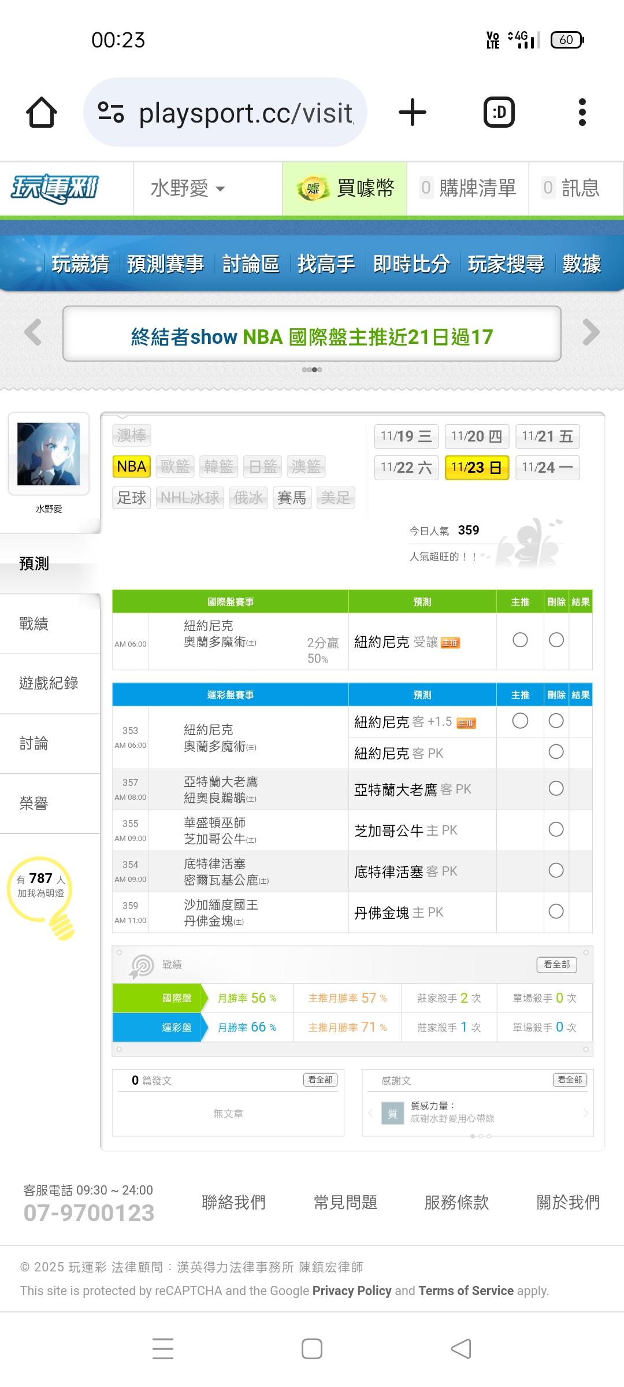
Task: Switch to the 戰績 sidebar tab
Action: point(35,624)
